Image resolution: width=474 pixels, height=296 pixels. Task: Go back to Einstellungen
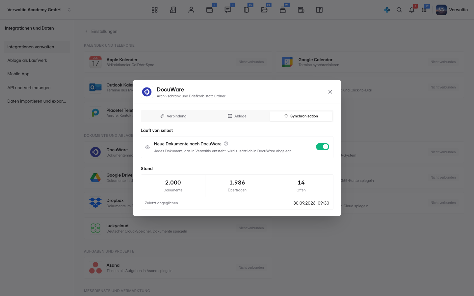[101, 32]
